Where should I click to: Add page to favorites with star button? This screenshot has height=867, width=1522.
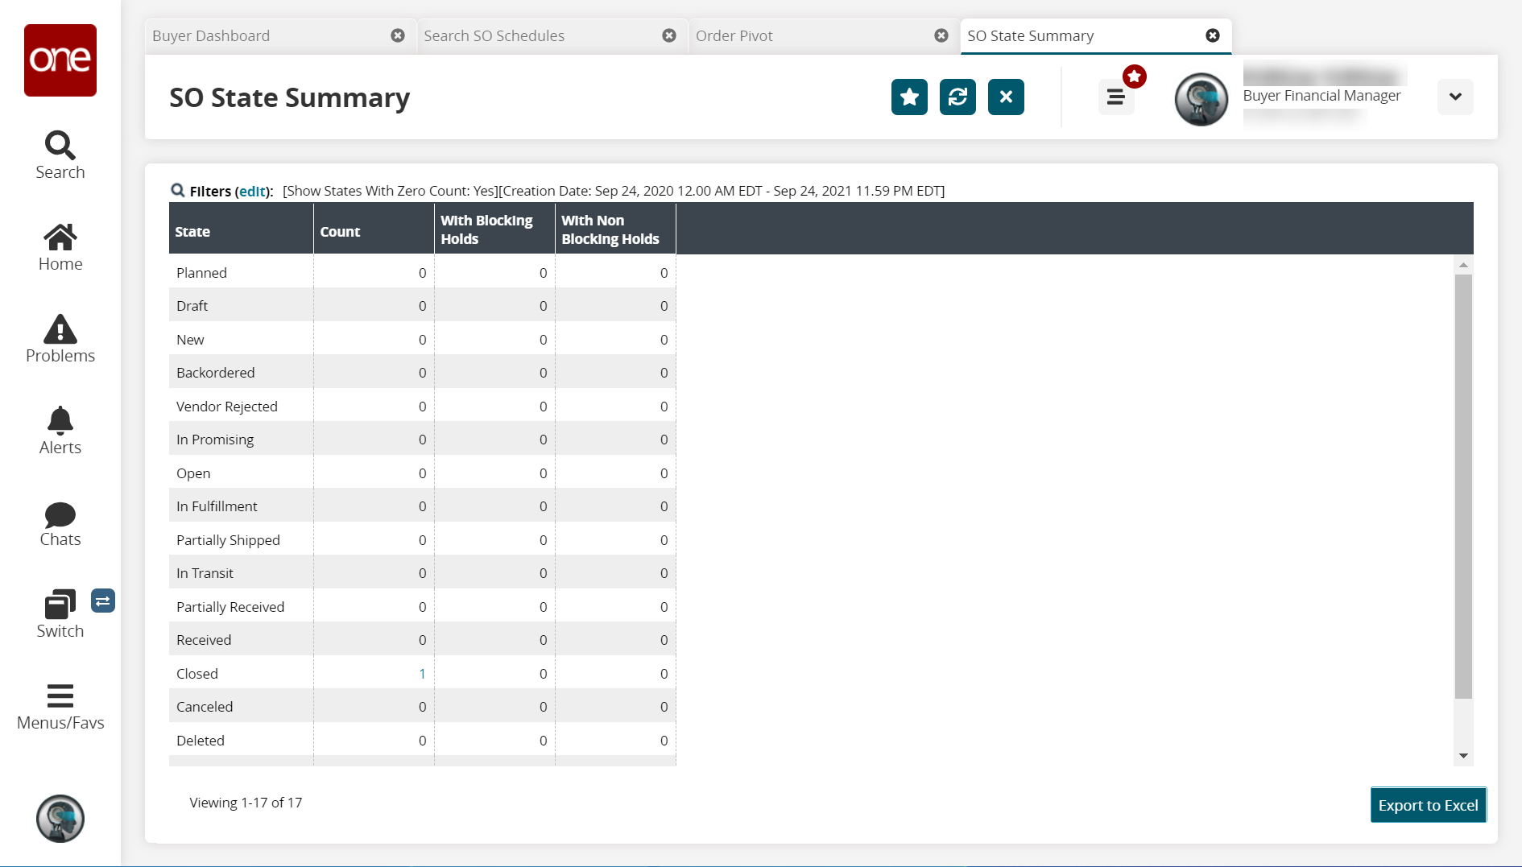pos(909,97)
